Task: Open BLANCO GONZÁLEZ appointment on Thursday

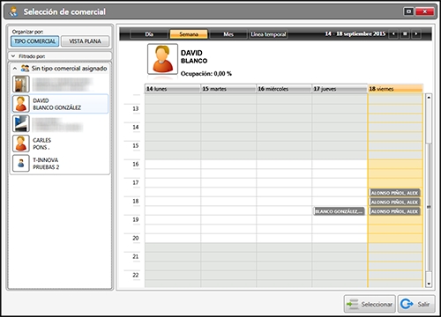Action: [339, 211]
